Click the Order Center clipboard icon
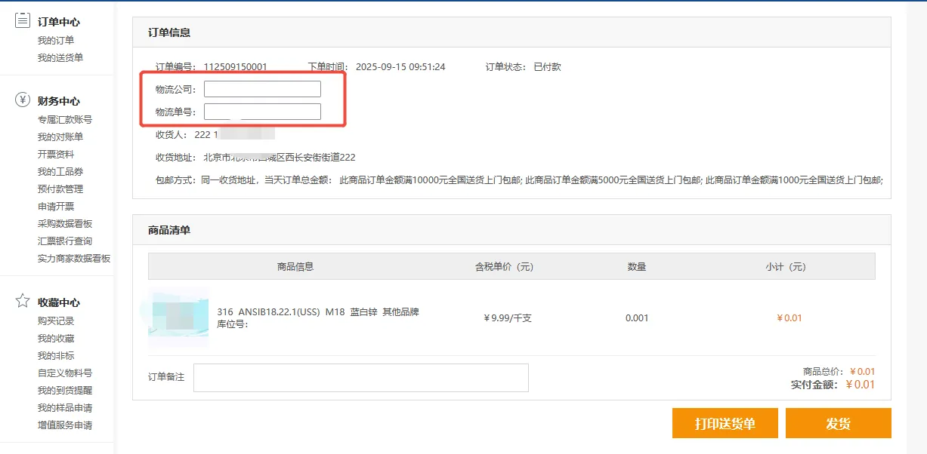Image resolution: width=927 pixels, height=454 pixels. 23,21
